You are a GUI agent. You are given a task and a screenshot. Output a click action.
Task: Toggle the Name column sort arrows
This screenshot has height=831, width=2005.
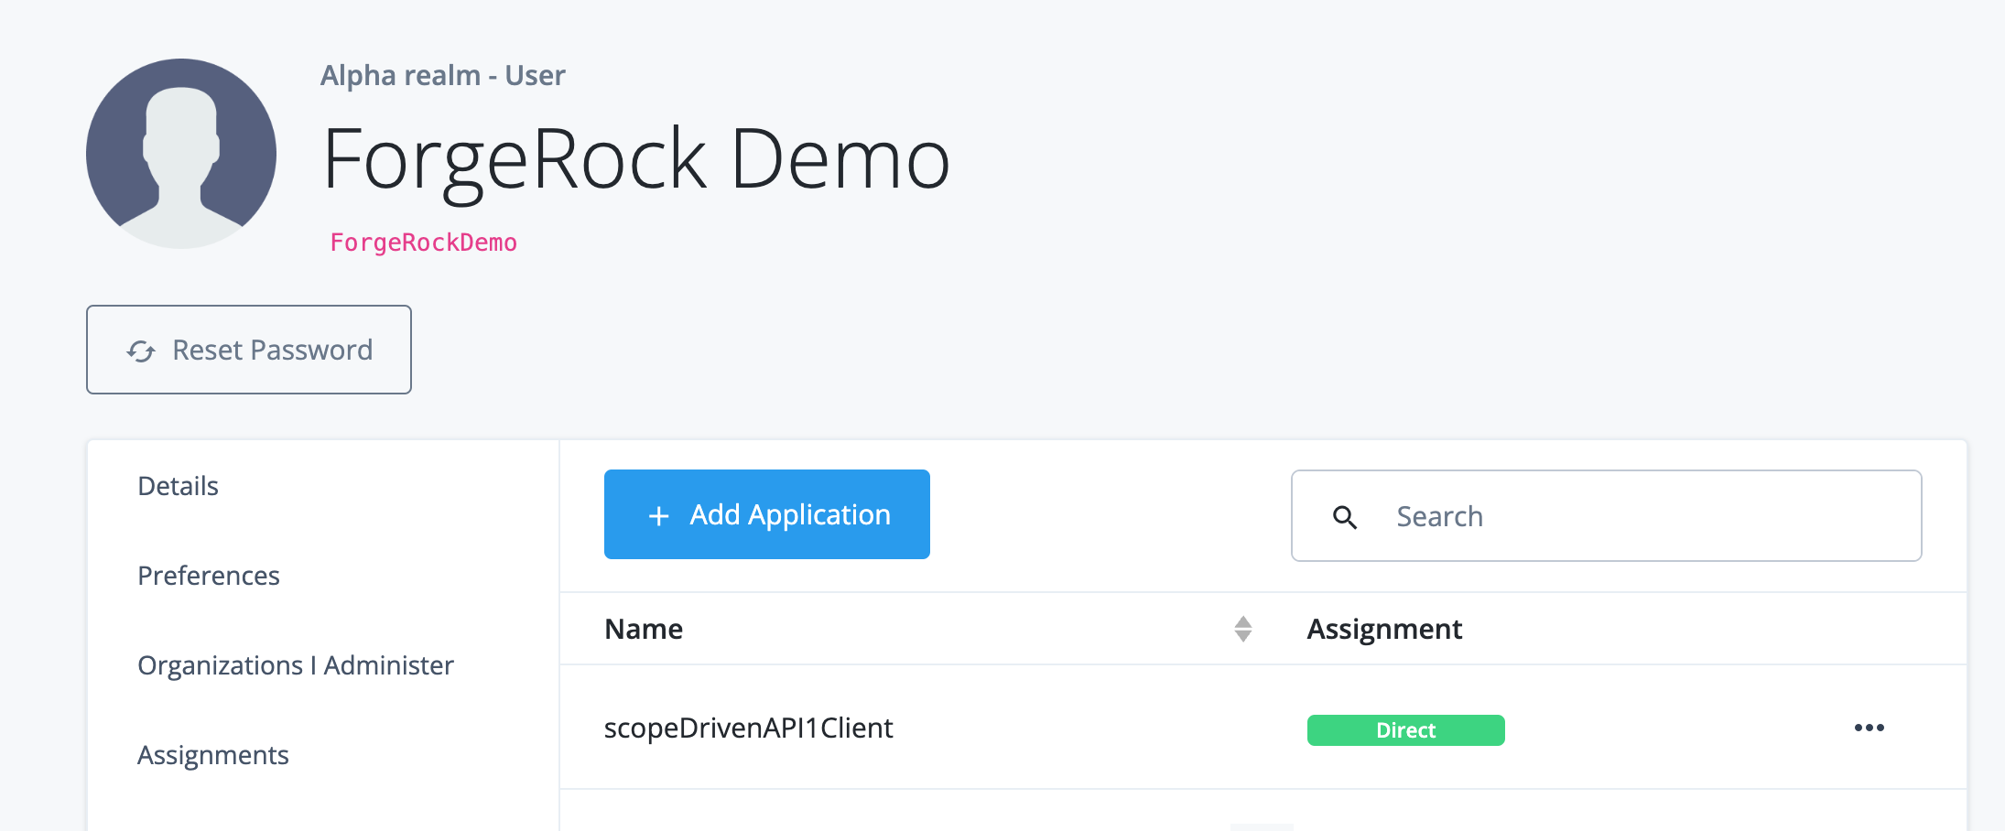click(1242, 629)
